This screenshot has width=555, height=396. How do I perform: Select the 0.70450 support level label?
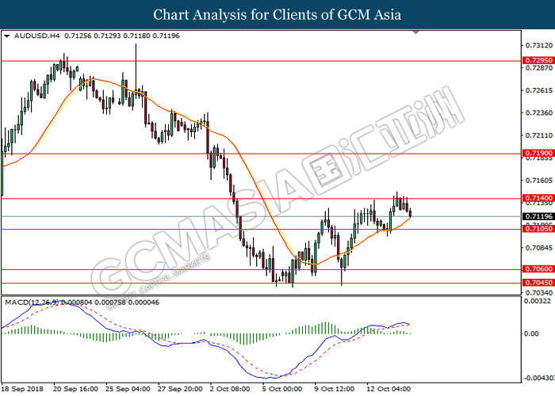[538, 283]
